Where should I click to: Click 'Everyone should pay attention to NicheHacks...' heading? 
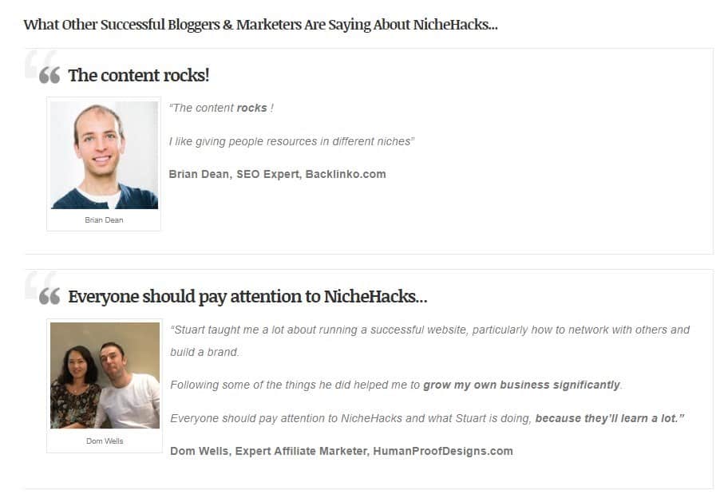click(x=247, y=296)
